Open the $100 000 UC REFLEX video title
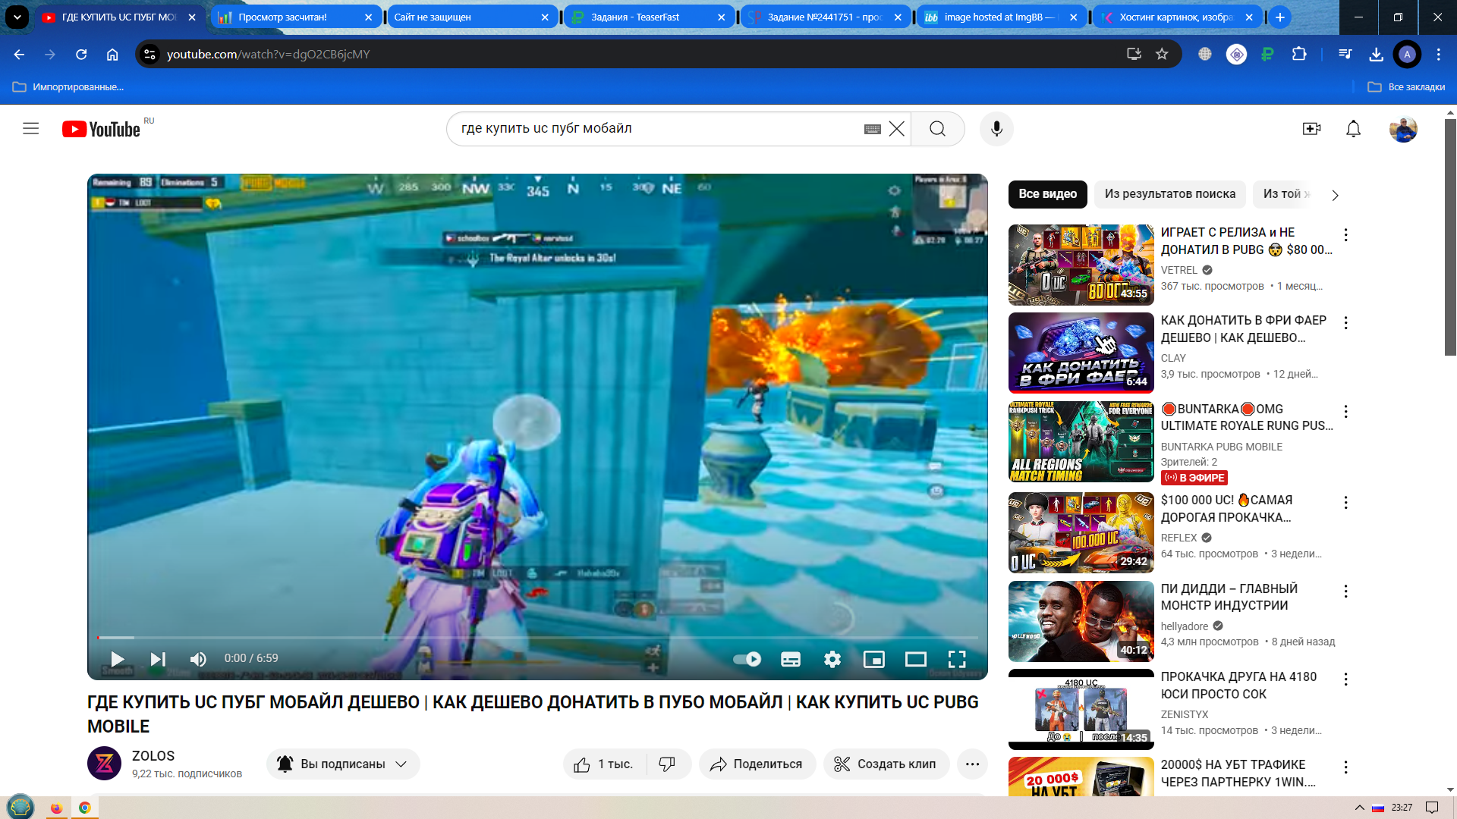The image size is (1457, 819). point(1226,509)
